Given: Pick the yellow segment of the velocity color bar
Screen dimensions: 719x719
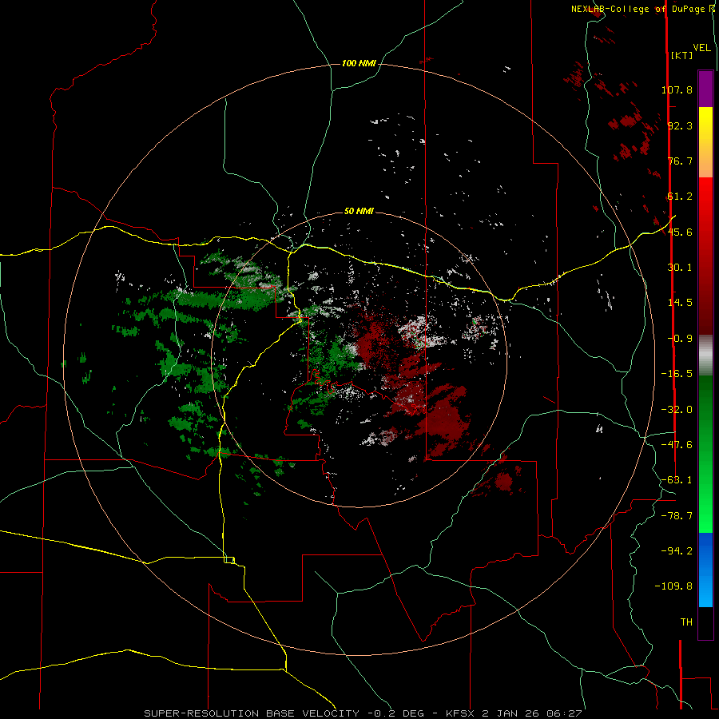Looking at the screenshot, I should 705,125.
